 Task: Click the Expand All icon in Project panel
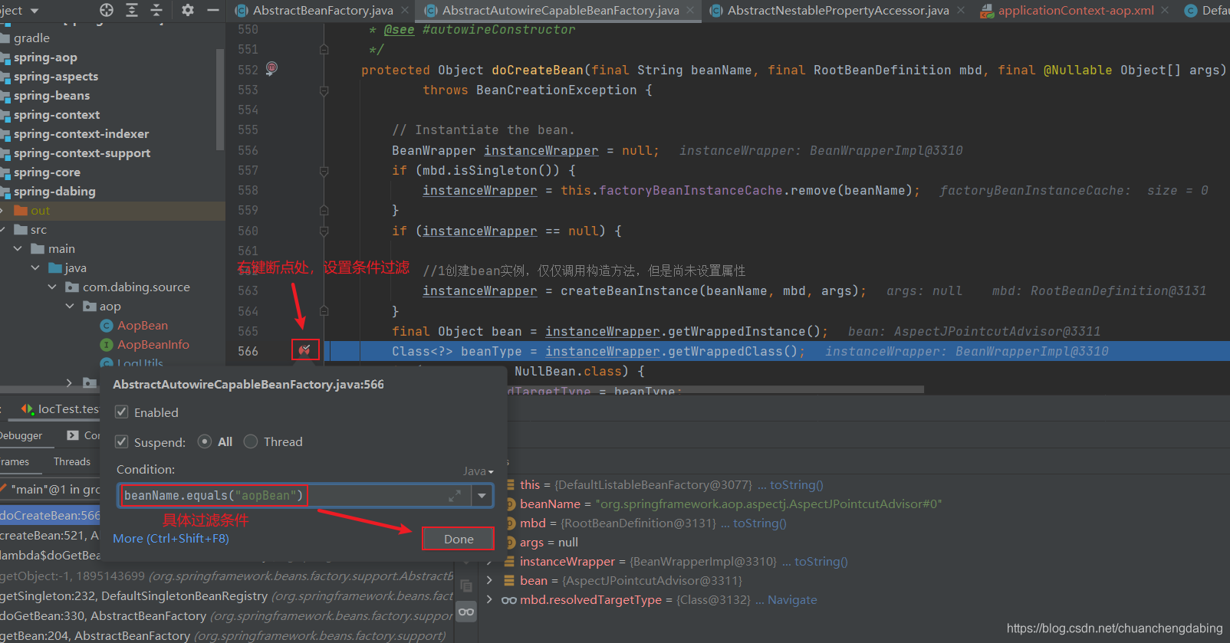(x=132, y=10)
